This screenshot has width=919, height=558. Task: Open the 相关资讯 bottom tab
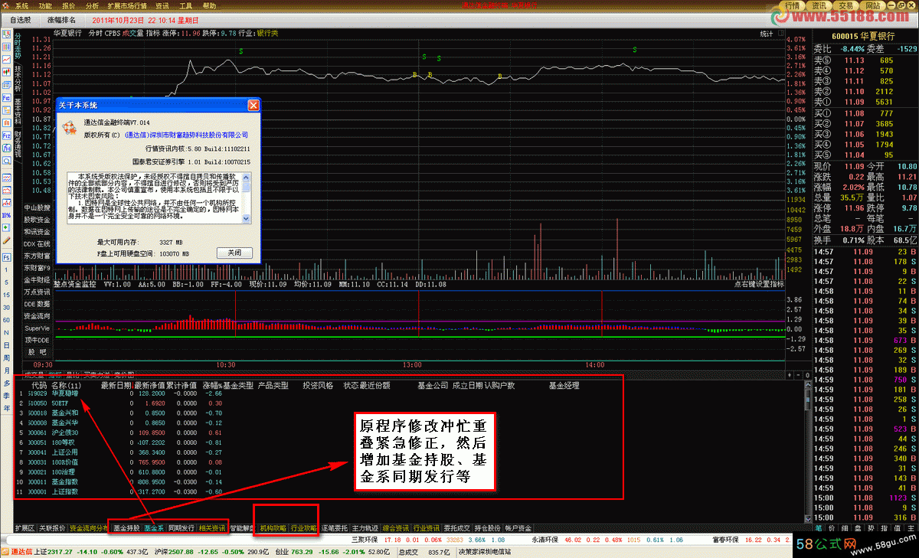(212, 528)
